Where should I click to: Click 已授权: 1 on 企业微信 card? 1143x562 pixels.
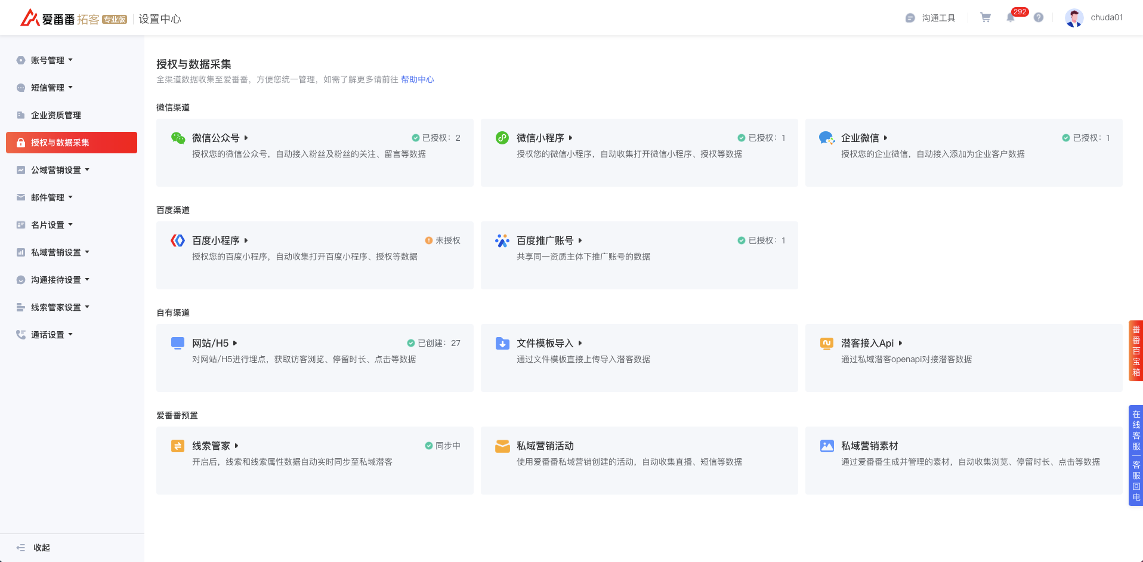(1086, 138)
